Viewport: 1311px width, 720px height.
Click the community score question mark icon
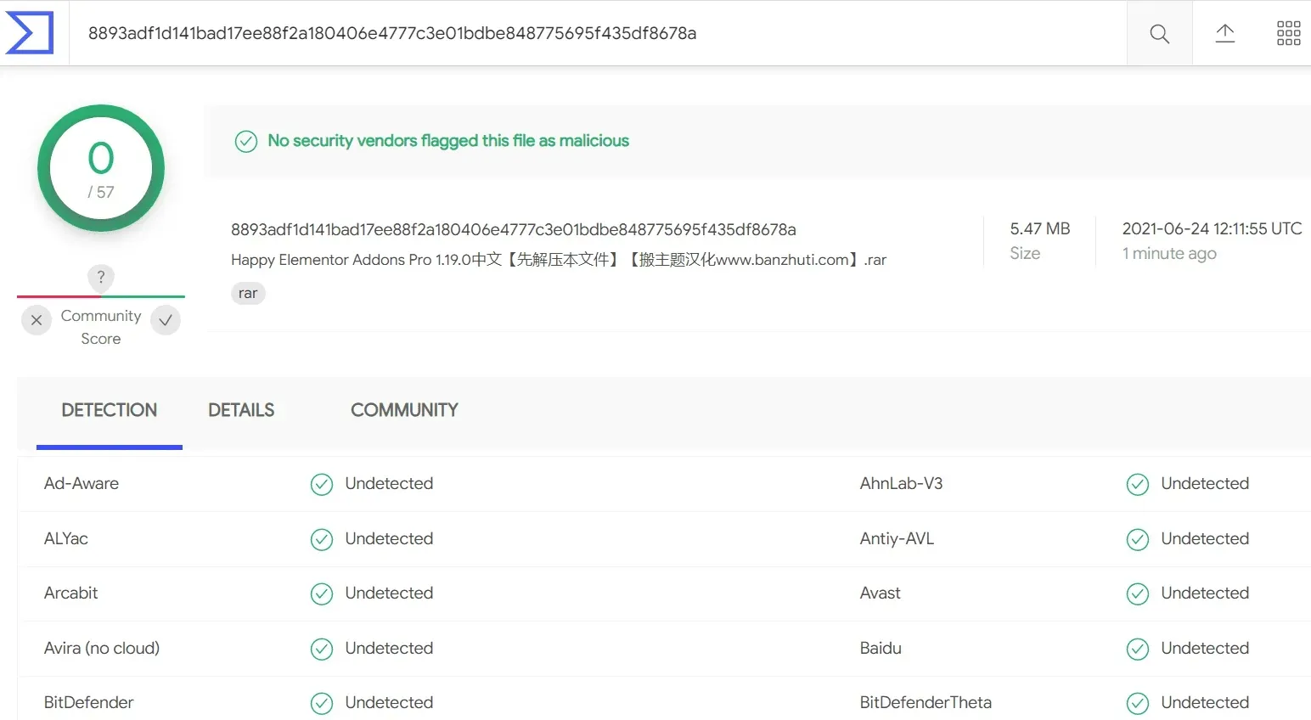[x=101, y=277]
